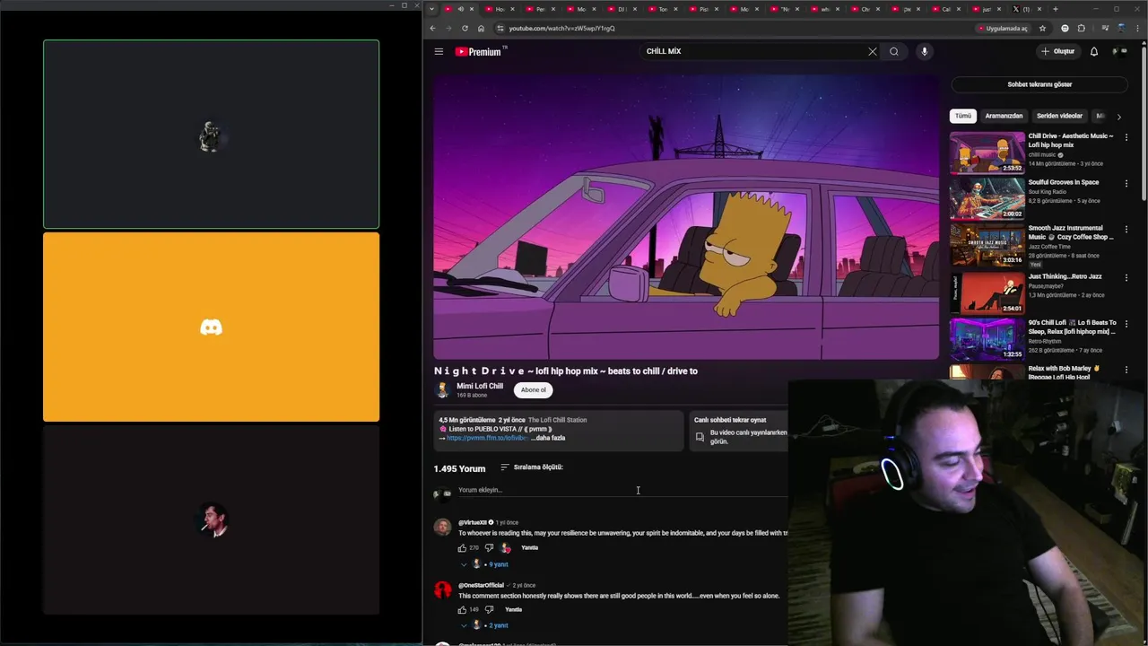Show more filter chips with right arrow
The image size is (1148, 646).
[x=1118, y=116]
